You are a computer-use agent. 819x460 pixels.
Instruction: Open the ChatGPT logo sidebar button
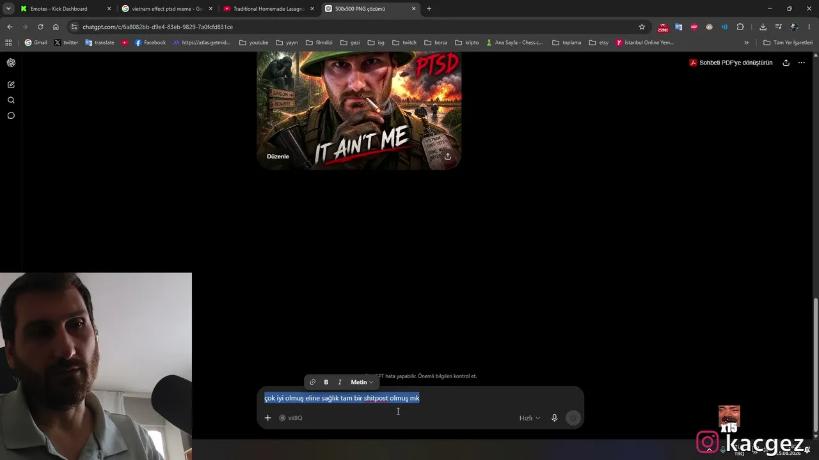11,63
